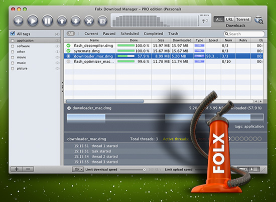Open the Trash filter
The width and height of the screenshot is (276, 202).
click(x=173, y=33)
